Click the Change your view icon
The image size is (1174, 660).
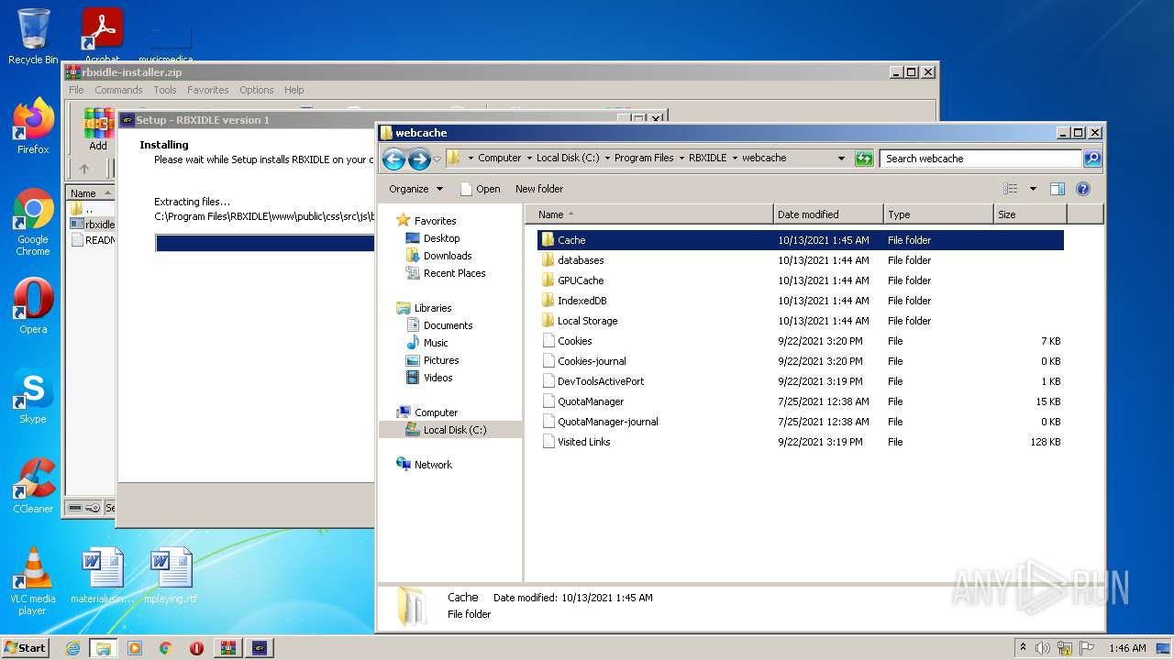tap(1011, 189)
